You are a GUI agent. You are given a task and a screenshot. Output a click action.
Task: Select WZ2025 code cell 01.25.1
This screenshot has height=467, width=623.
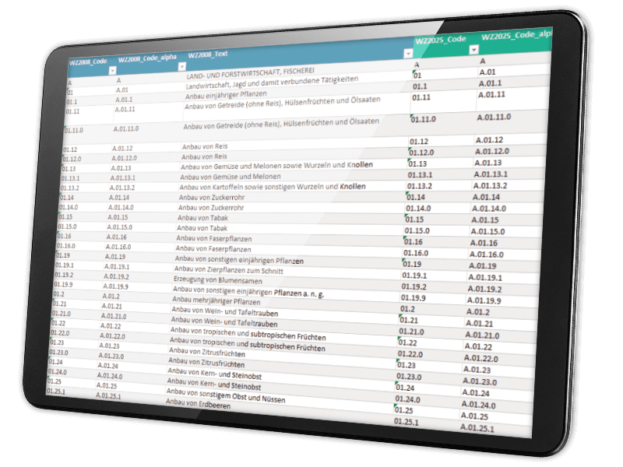click(x=407, y=421)
